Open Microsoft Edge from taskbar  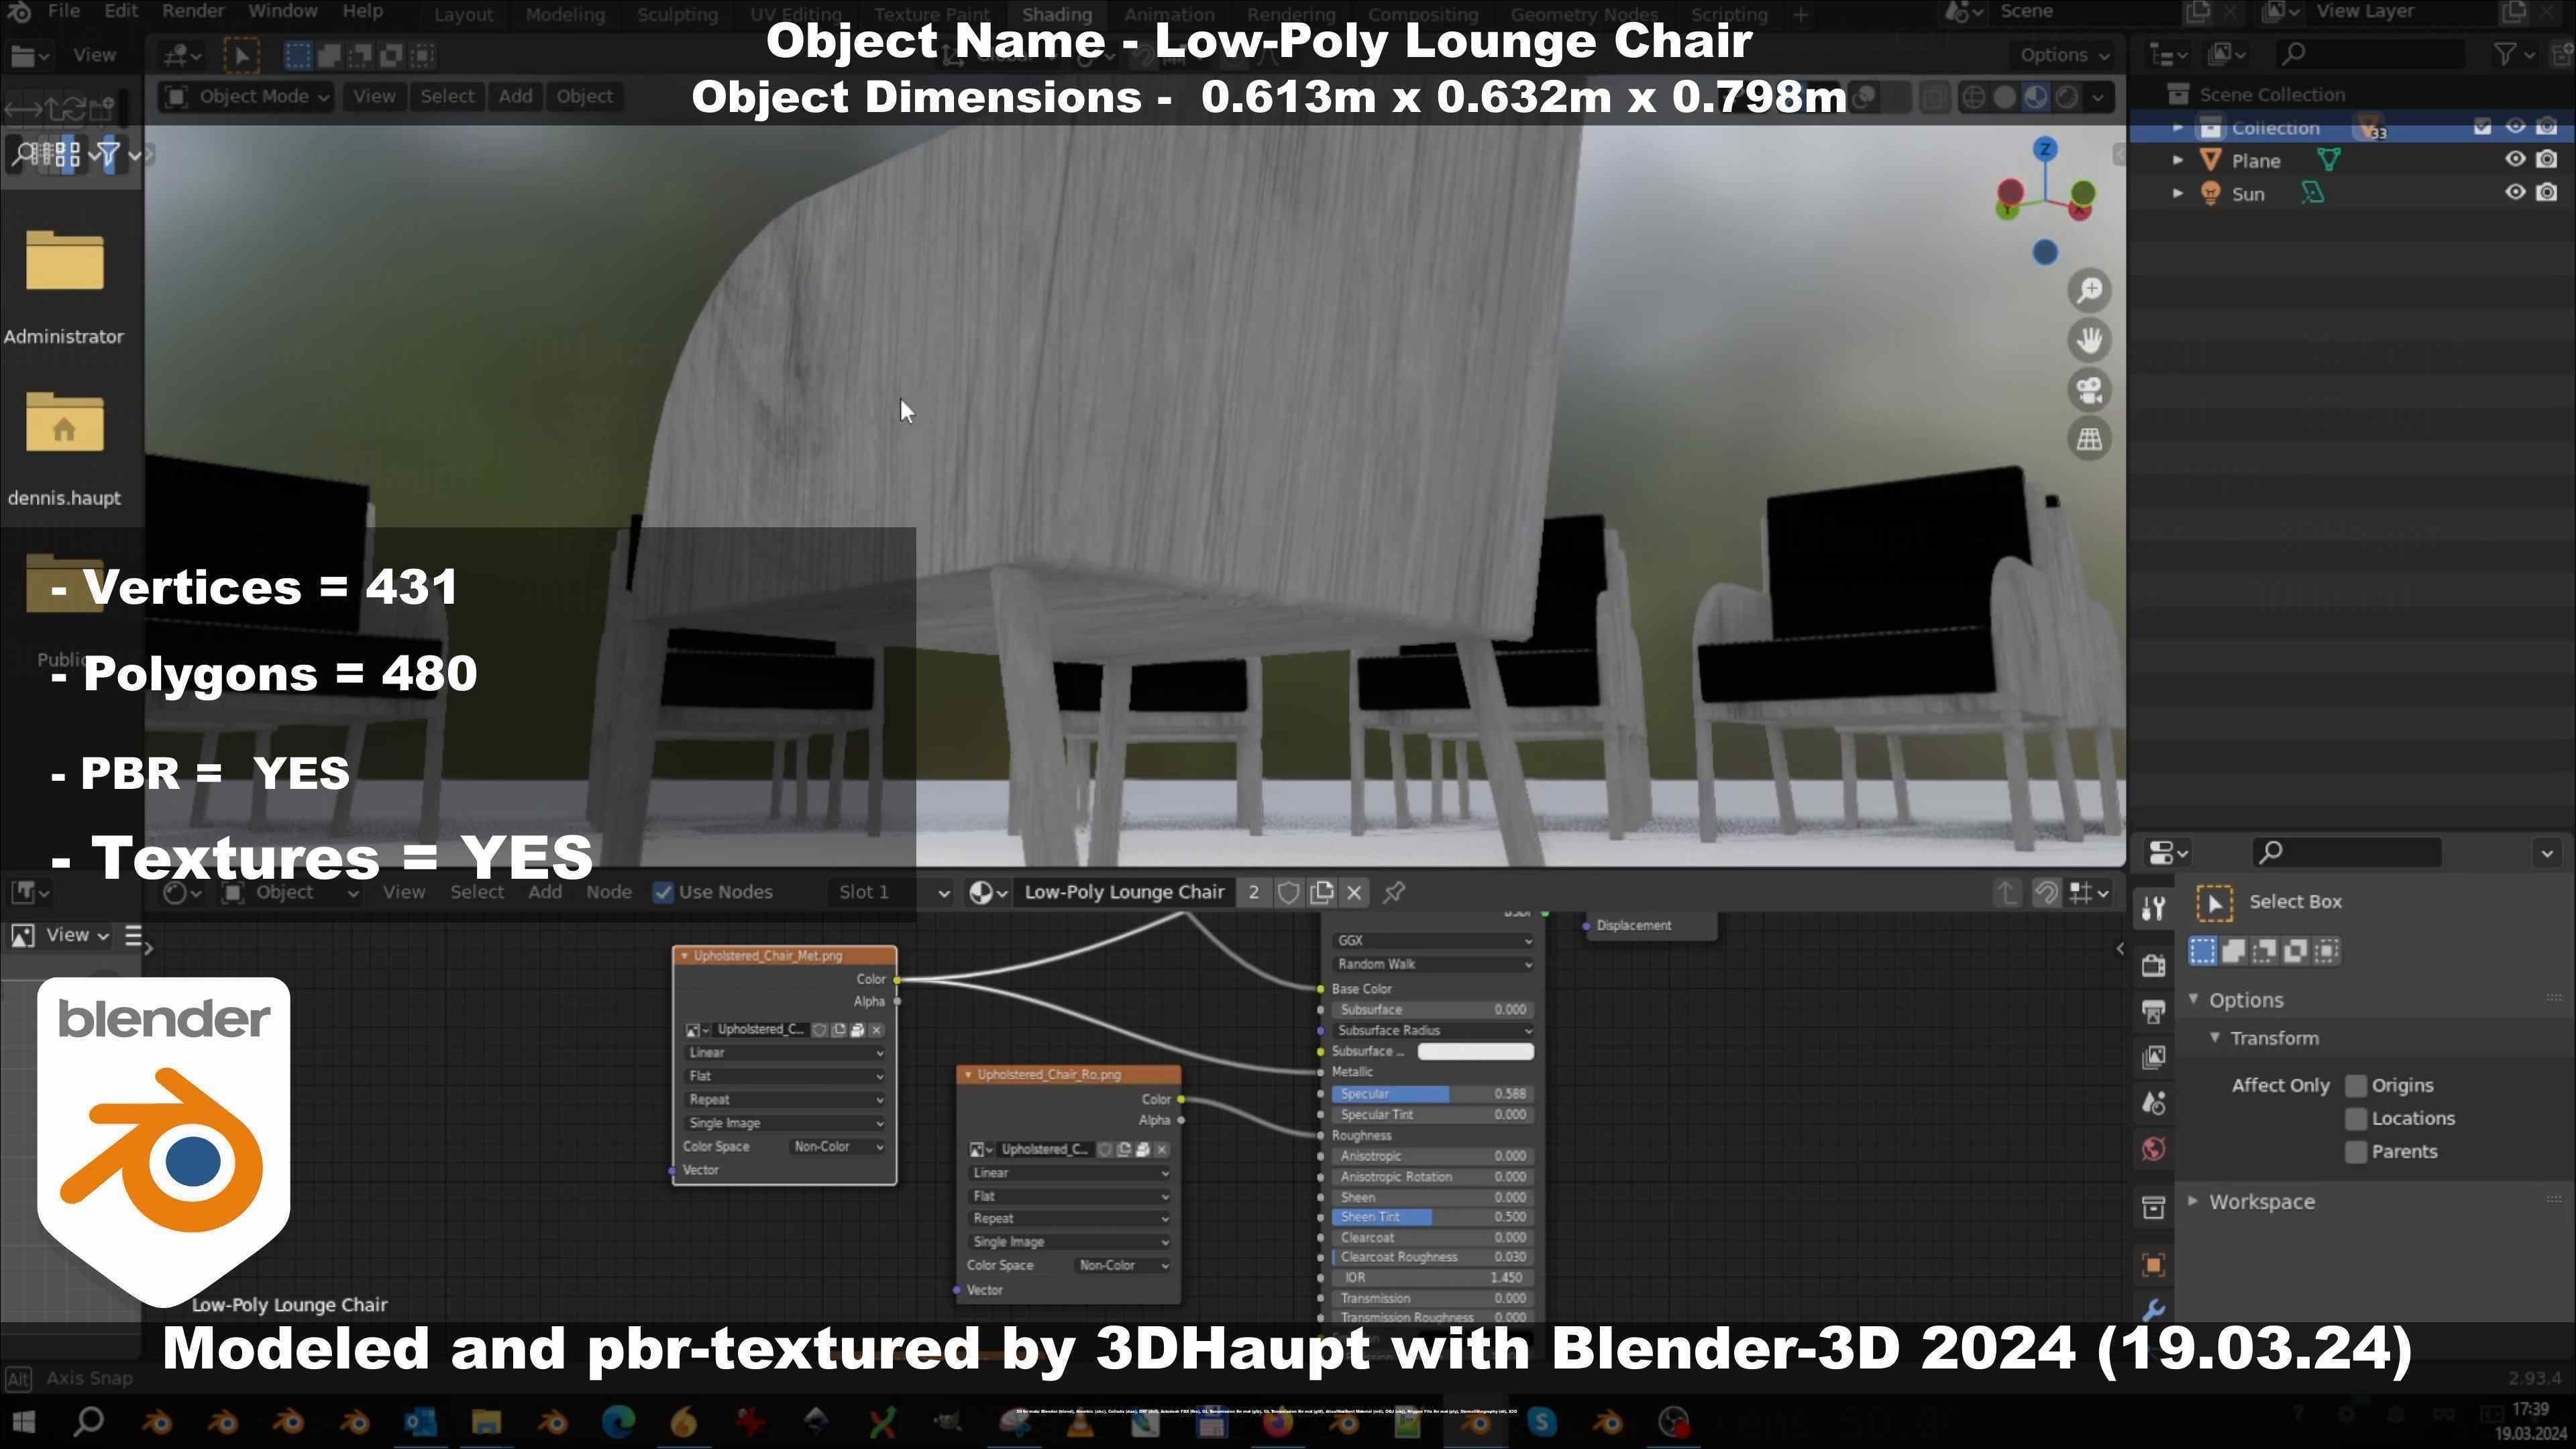coord(618,1422)
